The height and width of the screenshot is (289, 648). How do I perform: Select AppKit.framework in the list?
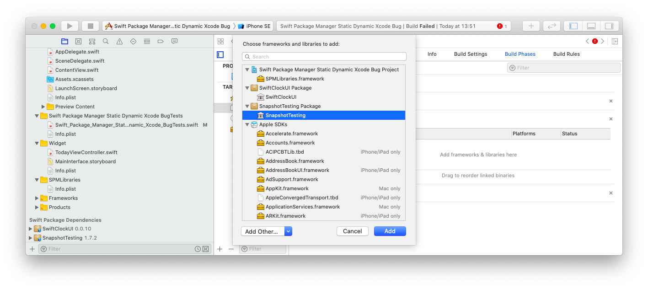coord(324,188)
